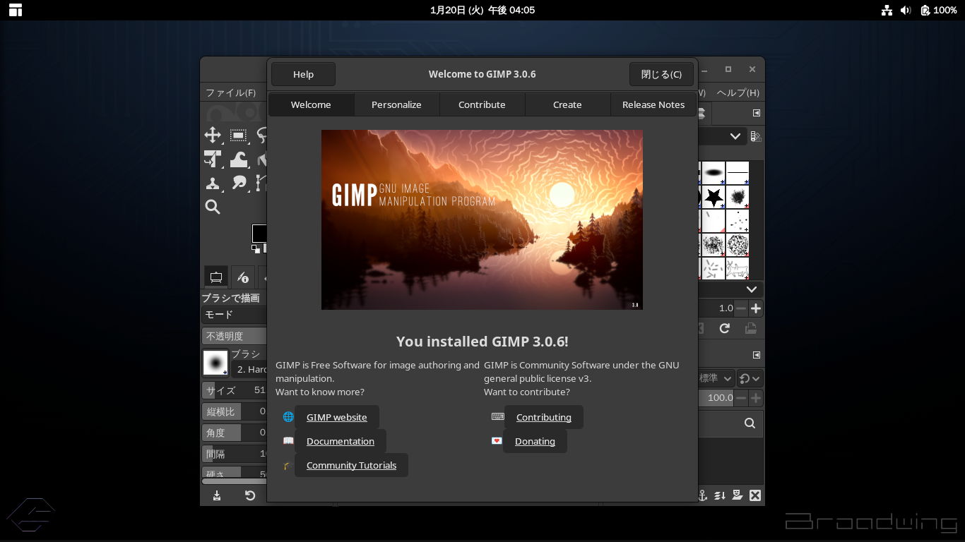Expand the 標準 layer mode dropdown
This screenshot has height=542, width=965.
(x=716, y=378)
